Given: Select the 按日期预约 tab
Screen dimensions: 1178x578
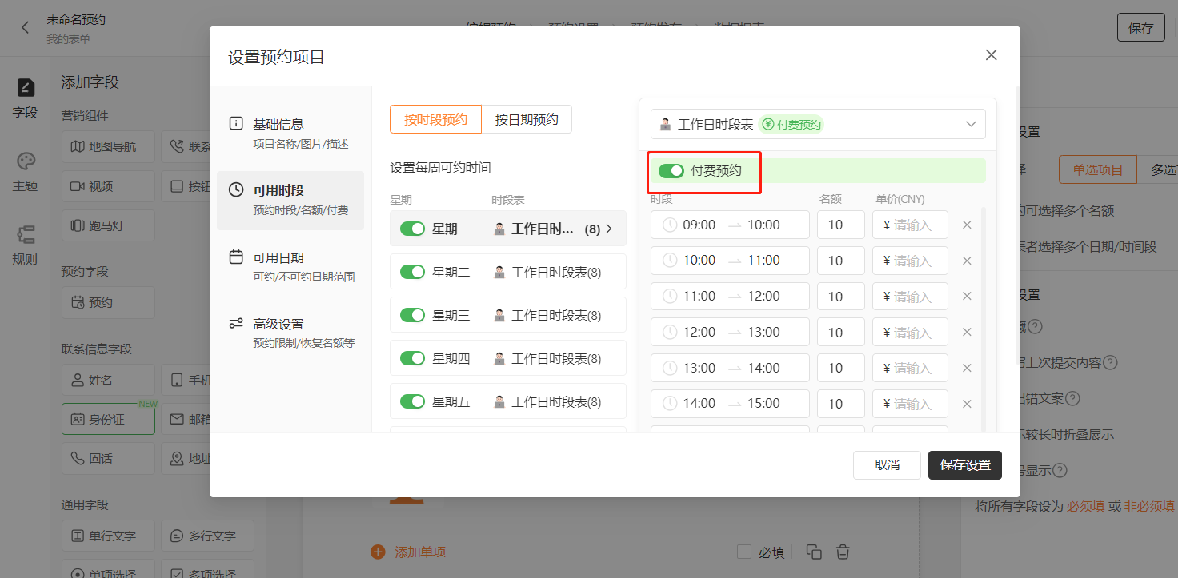Looking at the screenshot, I should pos(527,119).
